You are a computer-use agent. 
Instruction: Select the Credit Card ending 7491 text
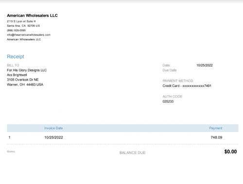tap(187, 86)
